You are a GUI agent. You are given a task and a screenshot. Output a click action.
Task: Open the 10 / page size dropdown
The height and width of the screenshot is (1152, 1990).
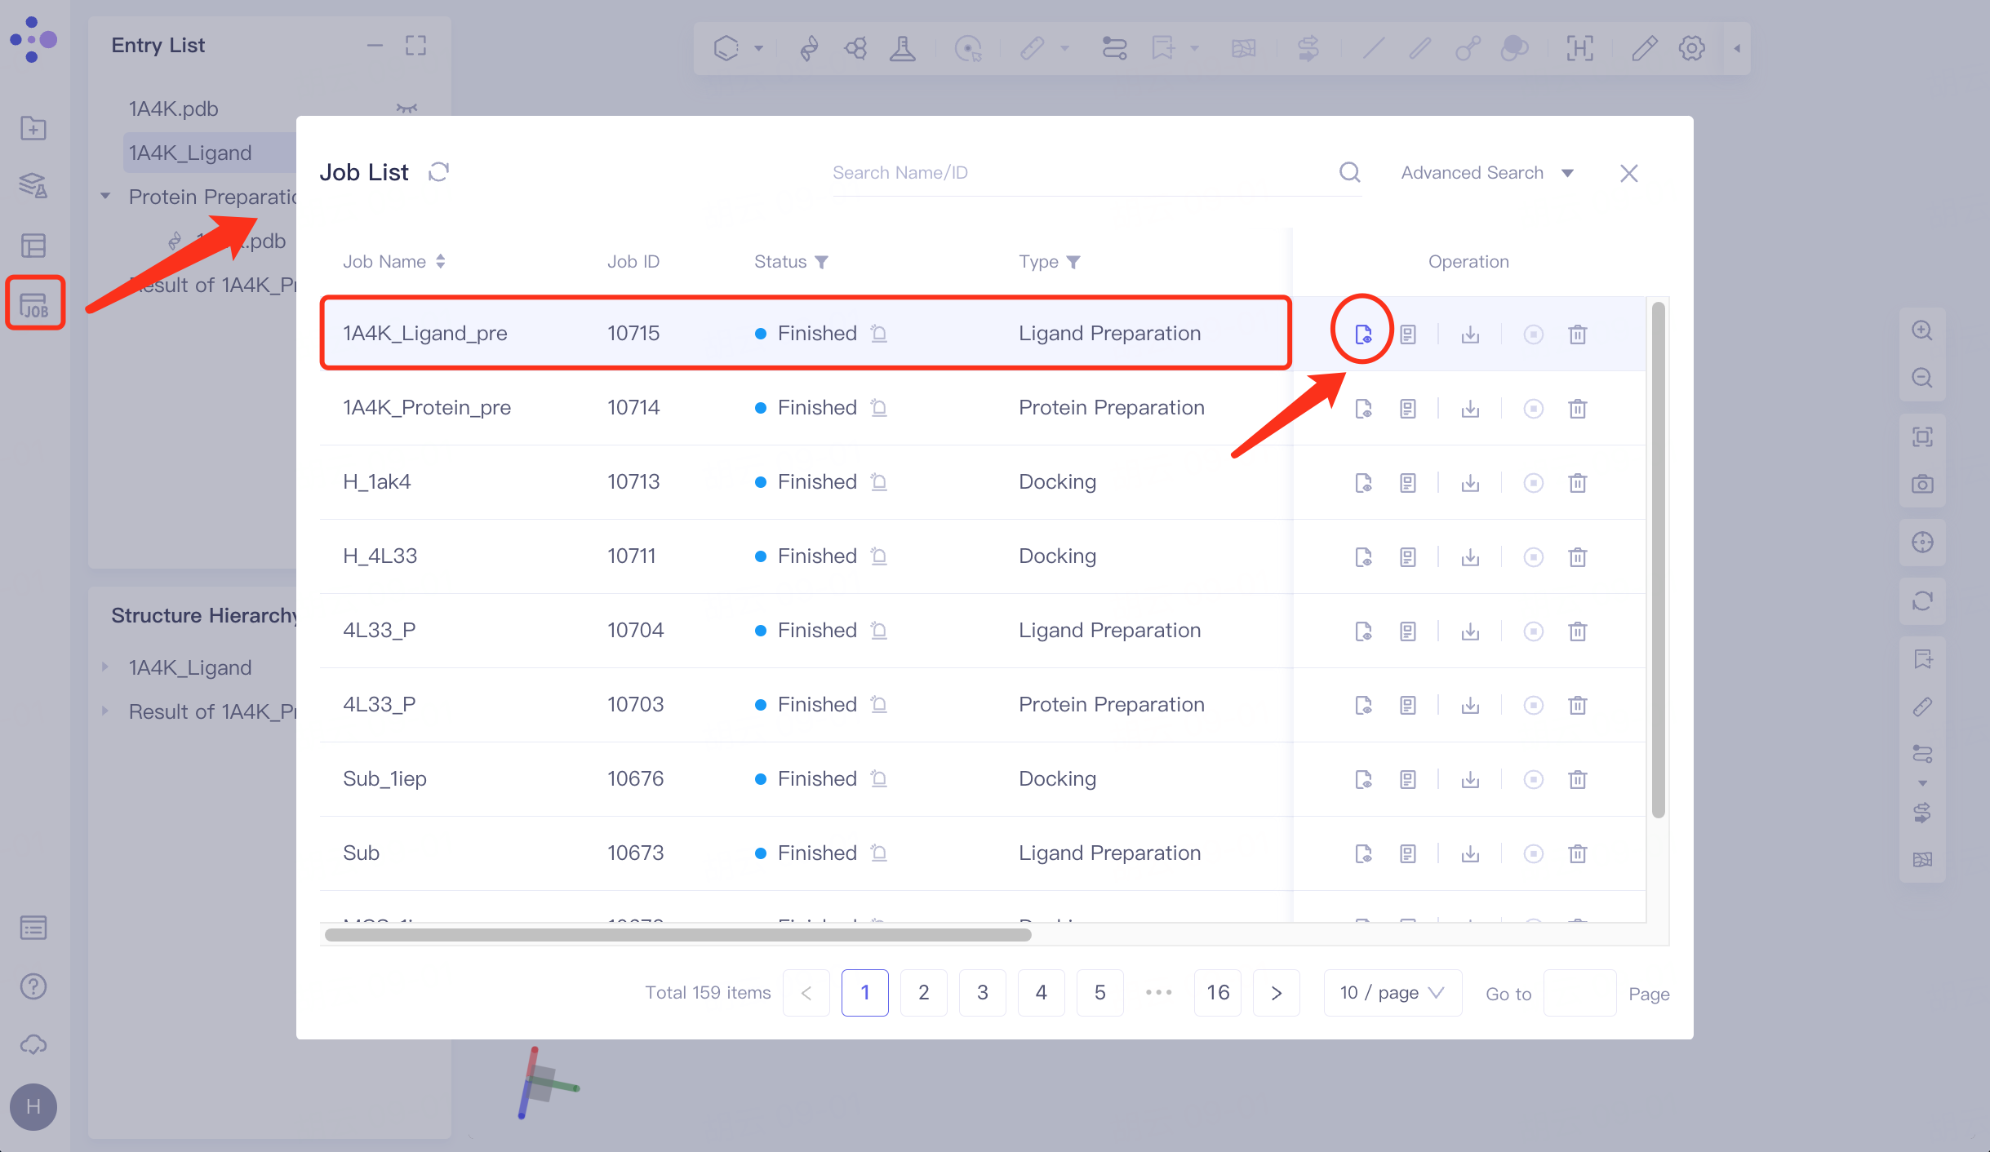[x=1392, y=992]
